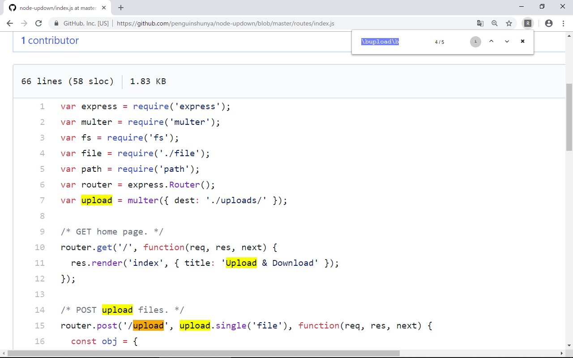Screen dimensions: 573x358
Task: Click res.render on line 11
Action: [97, 263]
